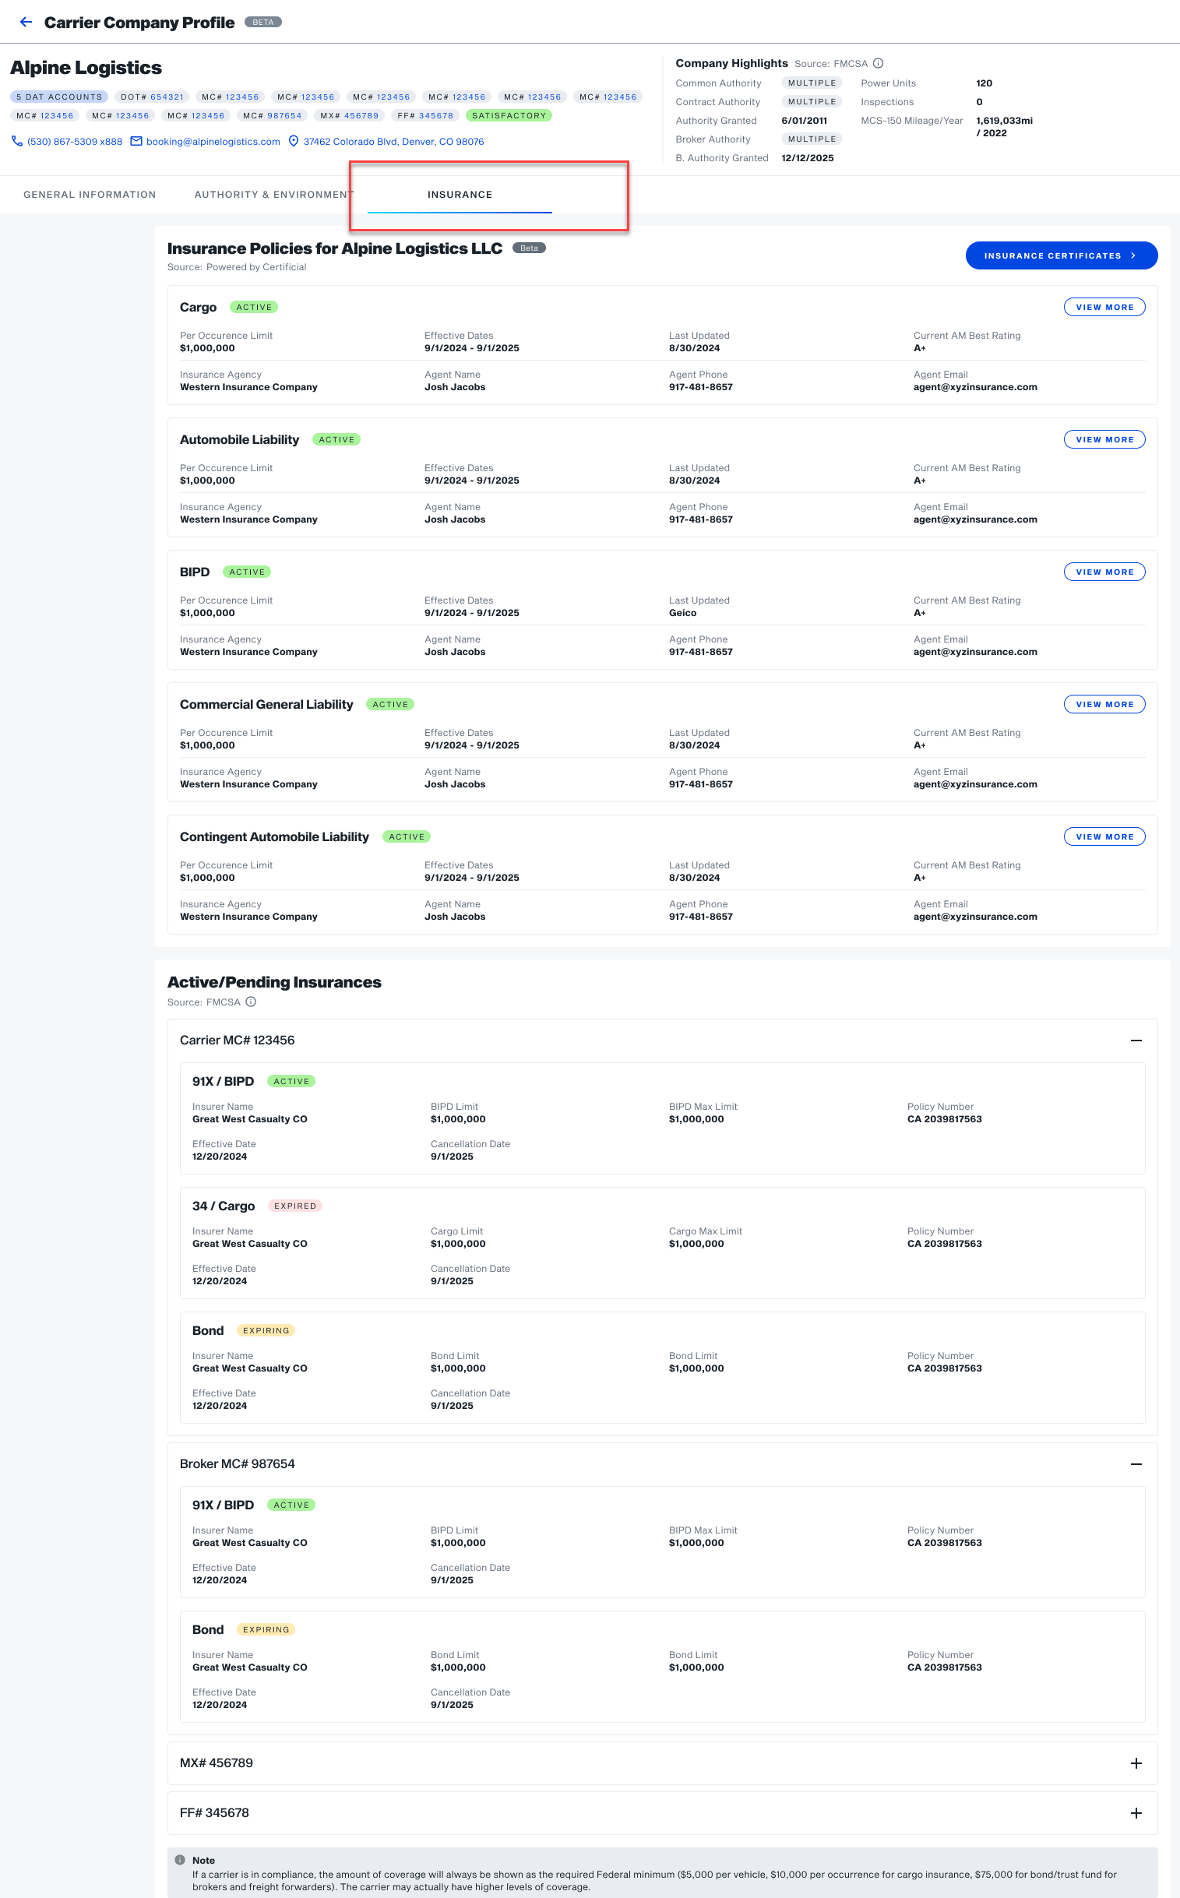This screenshot has height=1898, width=1180.
Task: Collapse the Broker MC# 987654 section
Action: [x=1136, y=1464]
